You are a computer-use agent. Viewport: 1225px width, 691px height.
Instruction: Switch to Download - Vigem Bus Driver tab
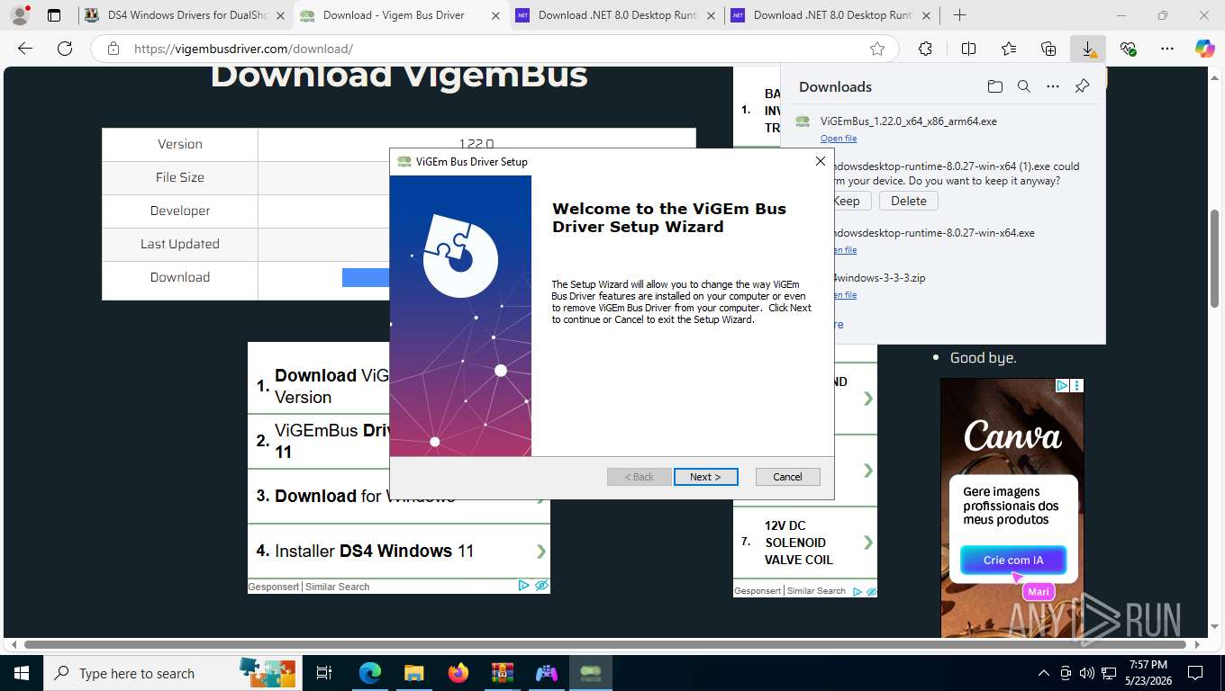(401, 15)
